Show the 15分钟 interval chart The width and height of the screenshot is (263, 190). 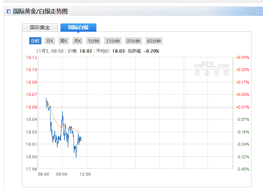113,41
